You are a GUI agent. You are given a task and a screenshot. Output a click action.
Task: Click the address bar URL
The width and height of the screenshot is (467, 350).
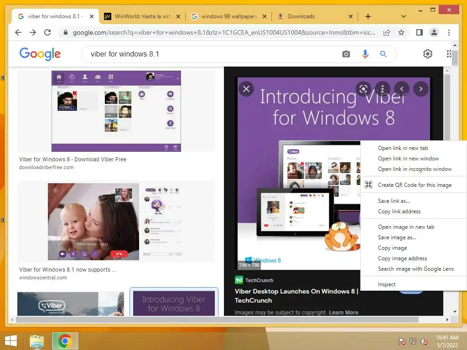[x=223, y=32]
